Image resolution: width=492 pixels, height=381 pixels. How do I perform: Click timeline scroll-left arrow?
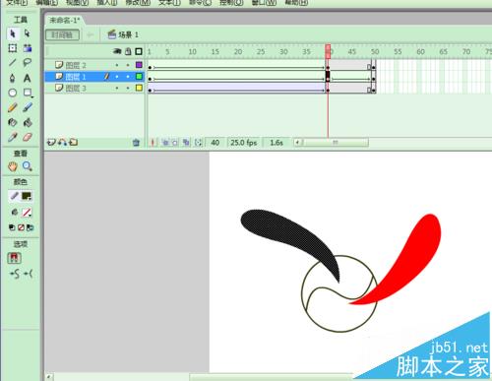coord(297,143)
